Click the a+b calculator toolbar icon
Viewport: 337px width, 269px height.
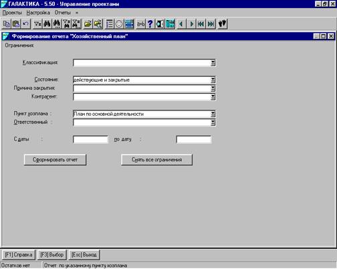tap(141, 24)
